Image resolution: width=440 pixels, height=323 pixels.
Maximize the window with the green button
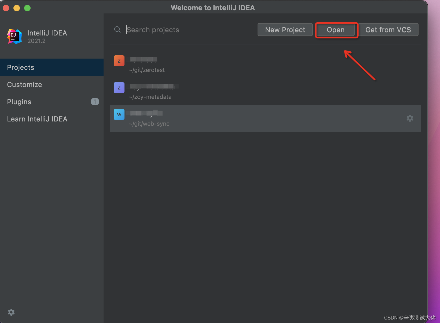point(27,8)
